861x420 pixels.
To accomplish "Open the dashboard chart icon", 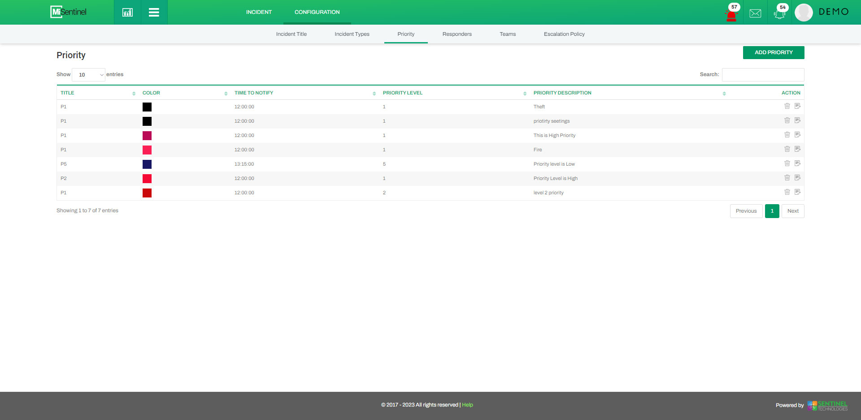I will coord(127,12).
